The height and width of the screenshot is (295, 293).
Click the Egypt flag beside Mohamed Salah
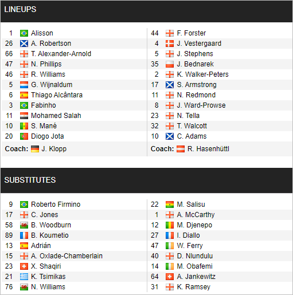pyautogui.click(x=24, y=116)
